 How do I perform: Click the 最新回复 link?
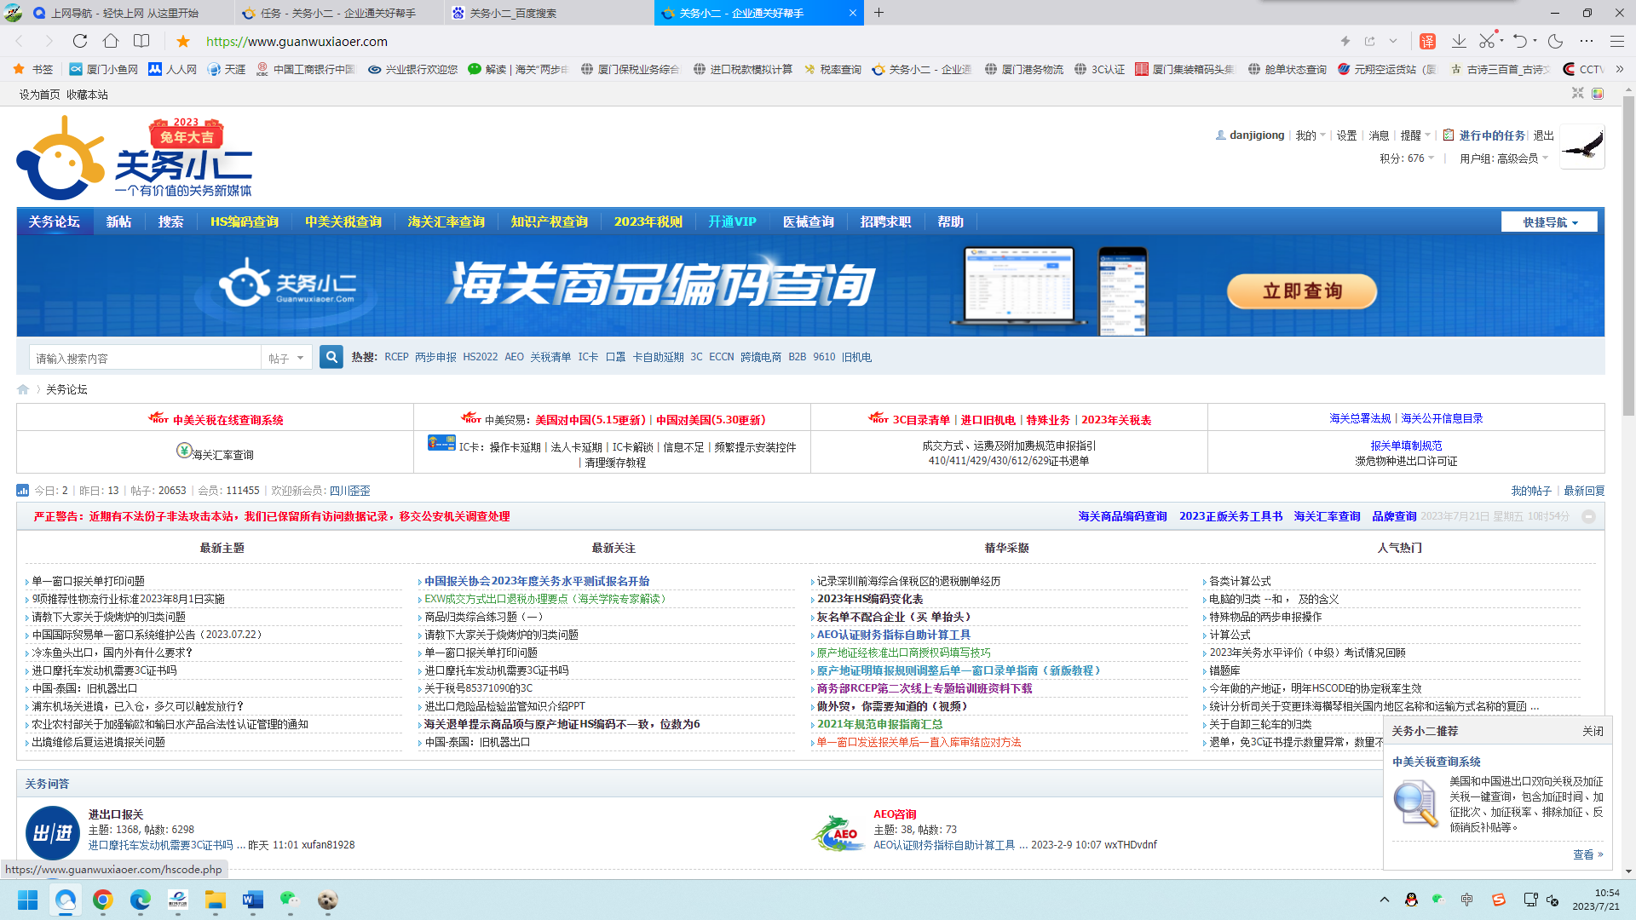click(1584, 491)
